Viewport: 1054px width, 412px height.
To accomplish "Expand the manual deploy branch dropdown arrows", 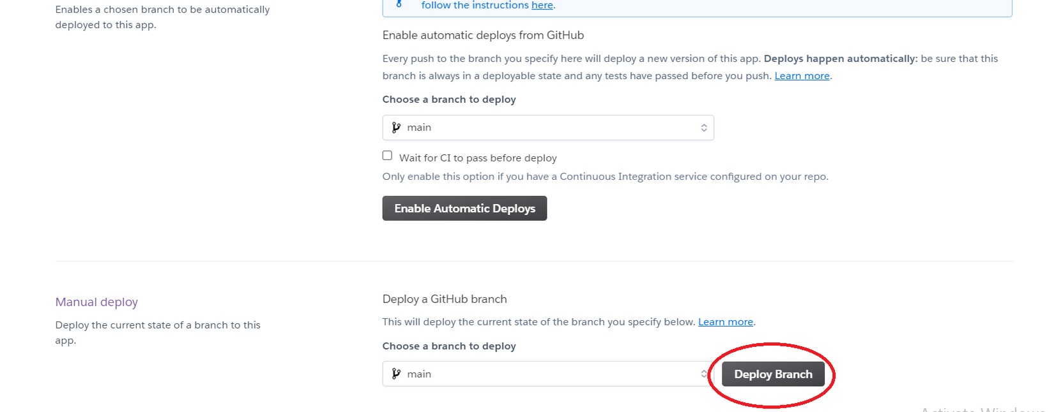I will tap(703, 374).
